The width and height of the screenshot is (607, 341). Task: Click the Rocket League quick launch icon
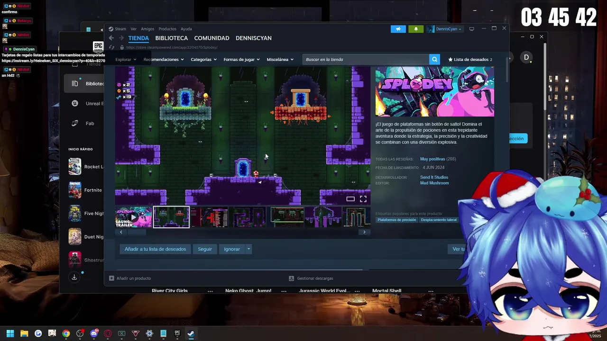[75, 167]
